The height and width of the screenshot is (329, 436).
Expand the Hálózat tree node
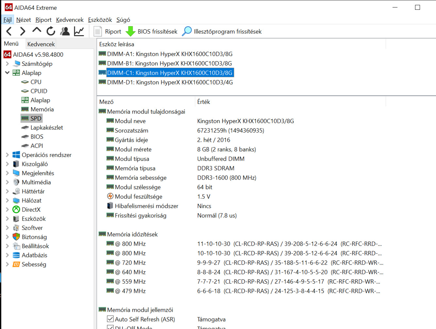pyautogui.click(x=7, y=200)
